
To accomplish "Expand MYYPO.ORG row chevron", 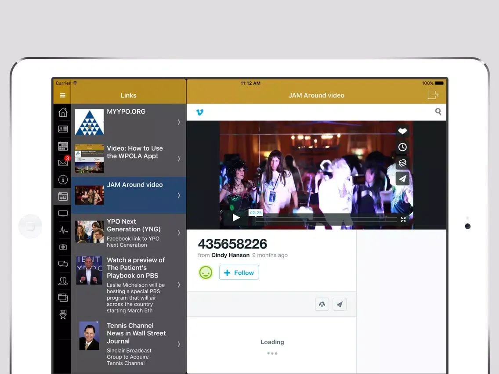I will tap(179, 122).
